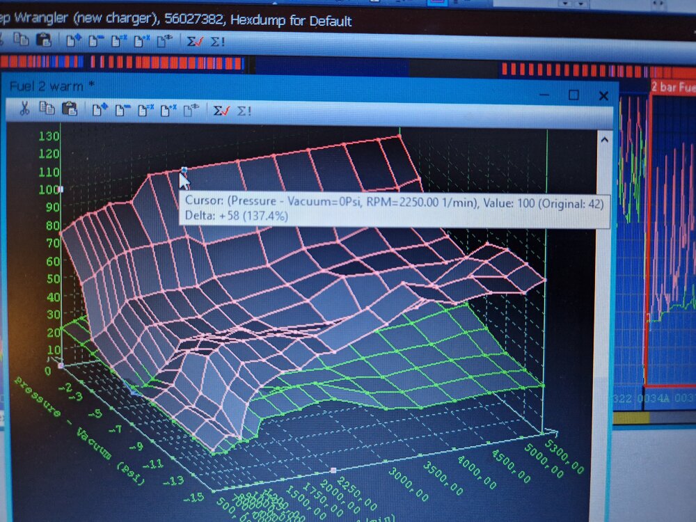The height and width of the screenshot is (522, 696).
Task: Click the sigma checkmark icon in Fuel 2 warm toolbar
Action: point(221,110)
